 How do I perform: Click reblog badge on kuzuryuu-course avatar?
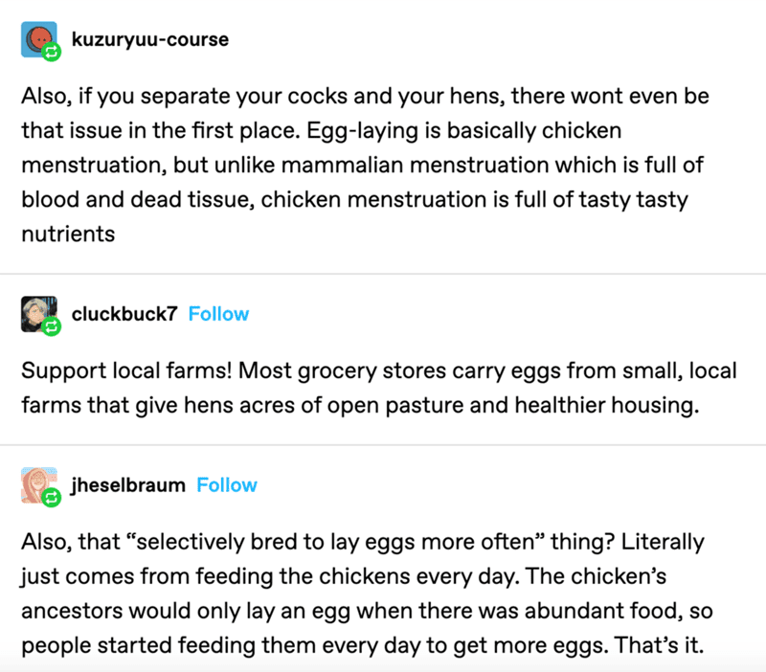click(52, 52)
